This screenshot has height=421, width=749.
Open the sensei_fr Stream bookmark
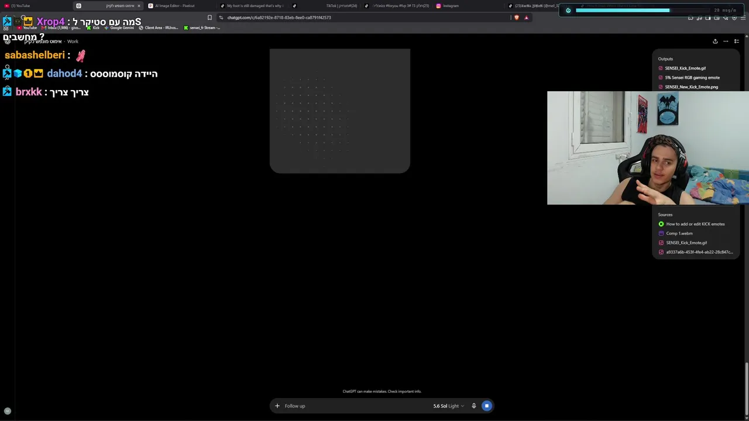click(202, 27)
